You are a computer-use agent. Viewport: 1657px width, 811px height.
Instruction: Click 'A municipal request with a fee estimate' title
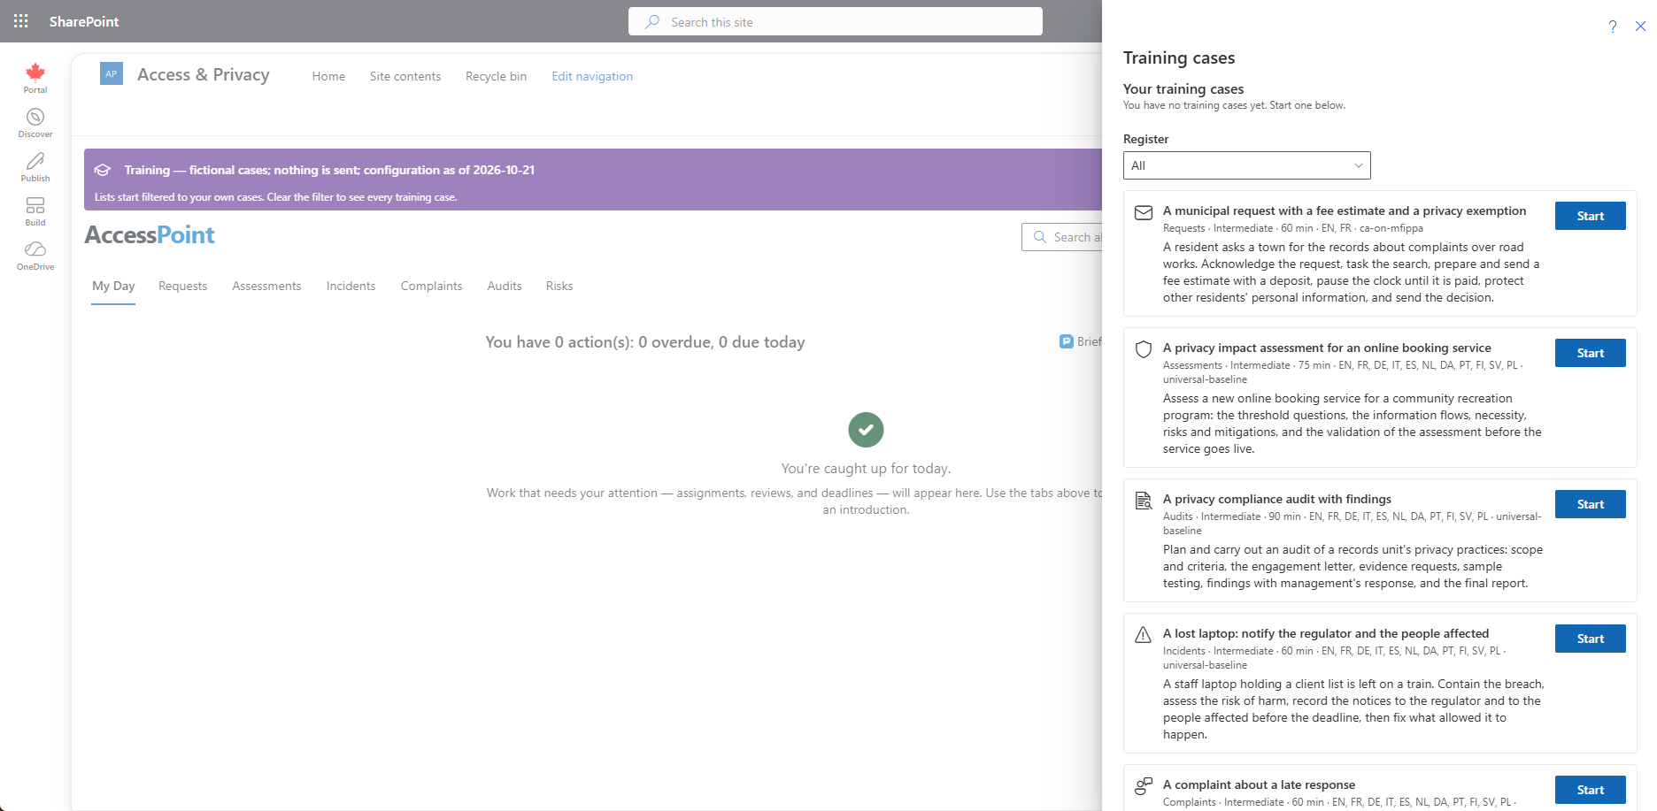(1345, 210)
